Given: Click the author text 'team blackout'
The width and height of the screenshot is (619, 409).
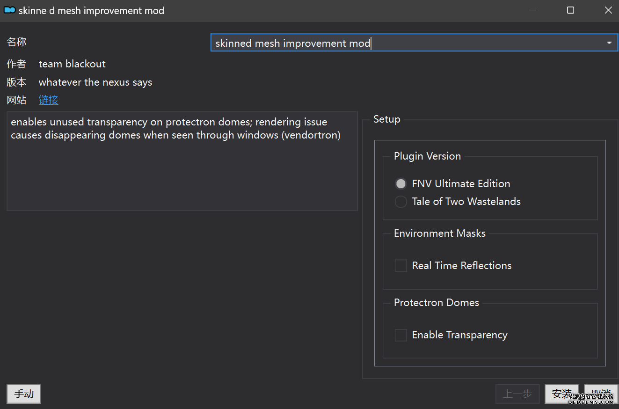Looking at the screenshot, I should click(72, 64).
